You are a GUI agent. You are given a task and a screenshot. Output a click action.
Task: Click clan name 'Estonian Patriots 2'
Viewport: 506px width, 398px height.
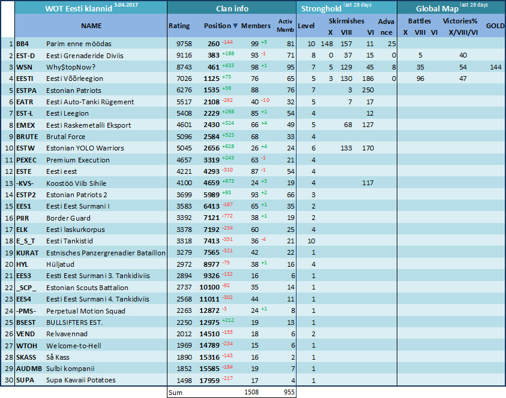click(76, 195)
